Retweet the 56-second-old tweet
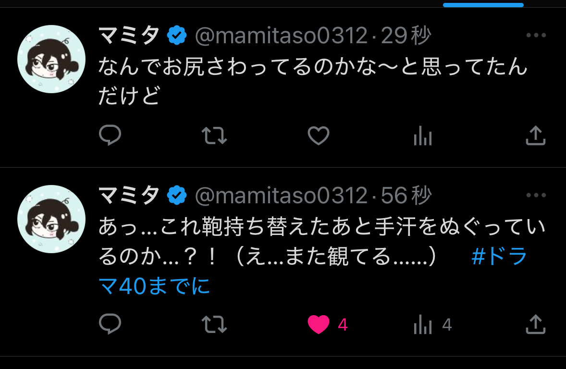This screenshot has width=566, height=369. (214, 324)
